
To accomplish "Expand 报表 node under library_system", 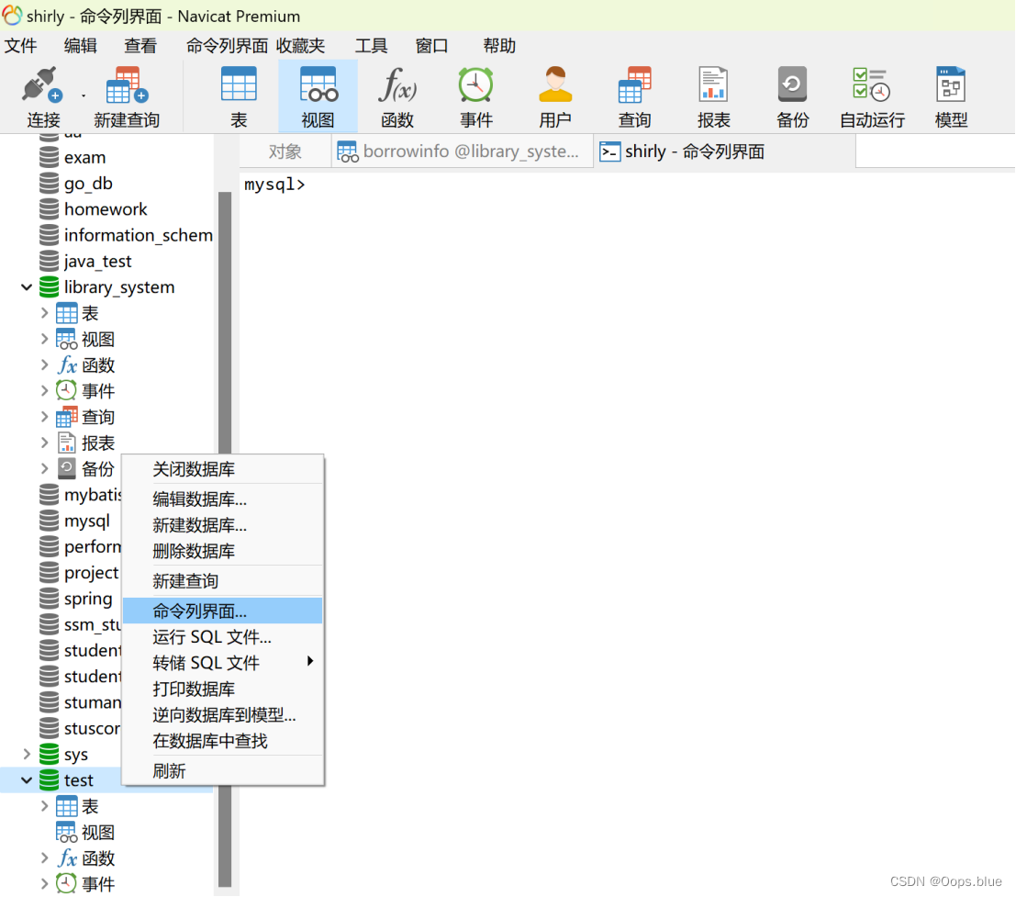I will (x=44, y=443).
